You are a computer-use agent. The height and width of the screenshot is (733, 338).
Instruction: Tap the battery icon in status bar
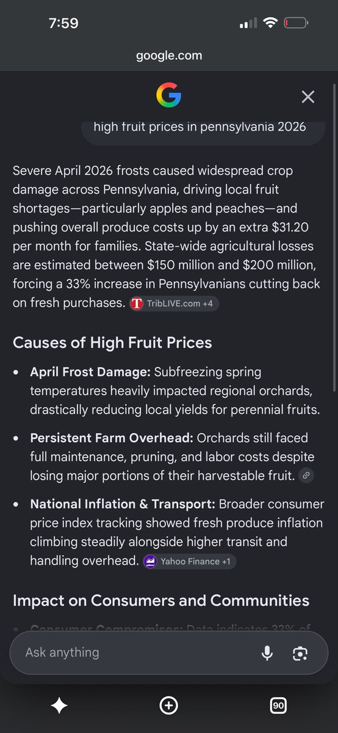pos(297,23)
